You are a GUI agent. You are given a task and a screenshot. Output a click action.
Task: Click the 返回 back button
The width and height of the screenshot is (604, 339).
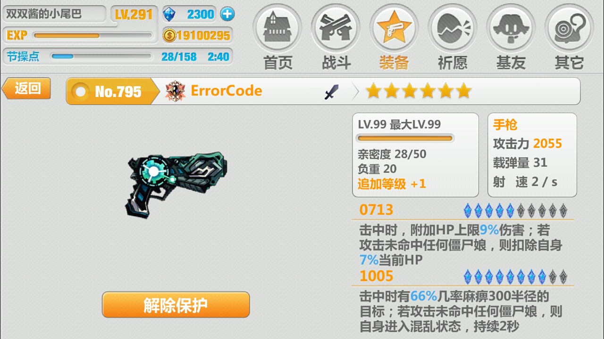coord(26,89)
